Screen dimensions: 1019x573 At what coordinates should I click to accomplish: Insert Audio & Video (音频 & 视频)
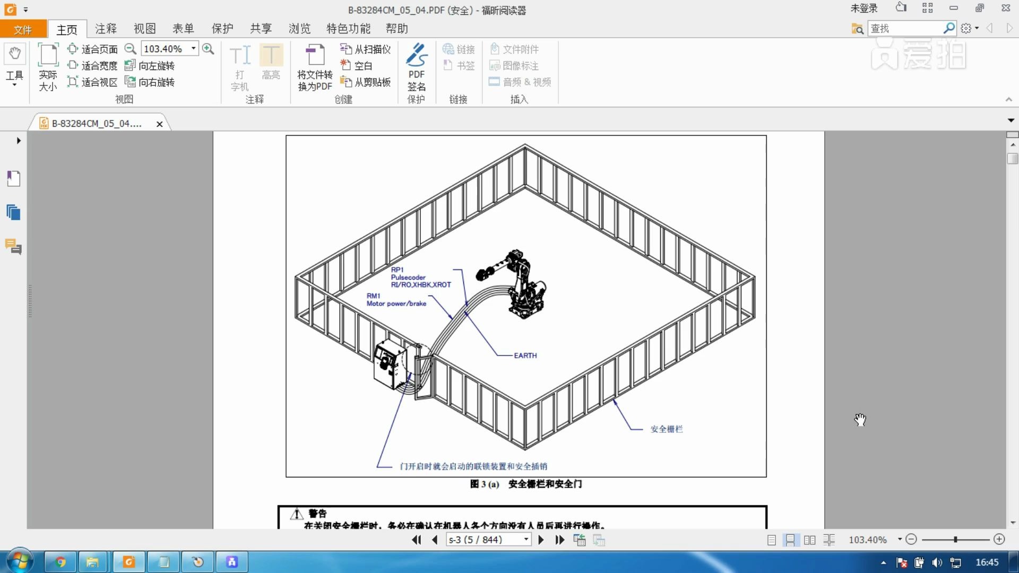tap(520, 82)
